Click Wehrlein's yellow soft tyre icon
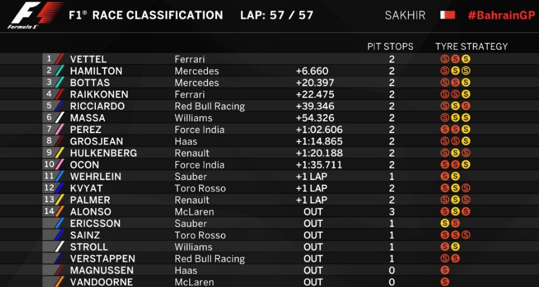539x287 pixels. (x=455, y=176)
